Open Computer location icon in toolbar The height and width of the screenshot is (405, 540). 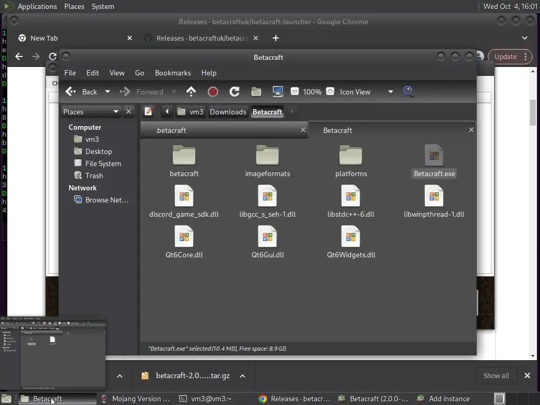coord(277,92)
